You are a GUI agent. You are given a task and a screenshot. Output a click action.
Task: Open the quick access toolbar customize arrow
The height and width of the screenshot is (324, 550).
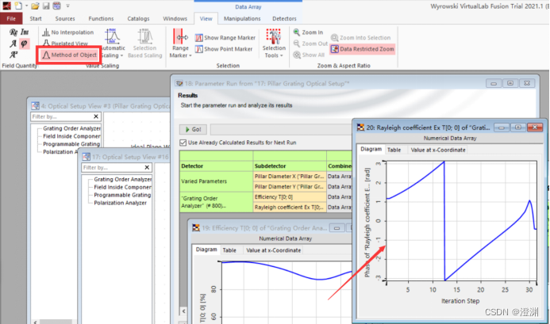(x=67, y=6)
